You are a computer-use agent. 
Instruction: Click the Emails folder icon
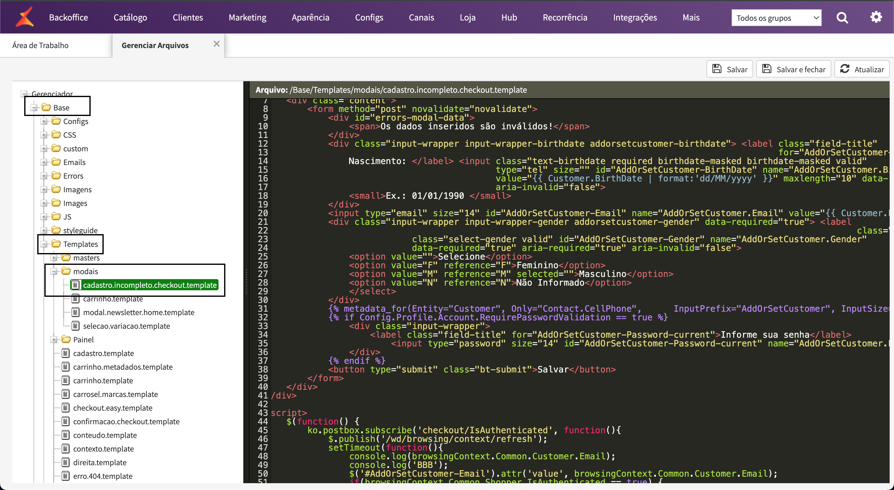tap(56, 162)
